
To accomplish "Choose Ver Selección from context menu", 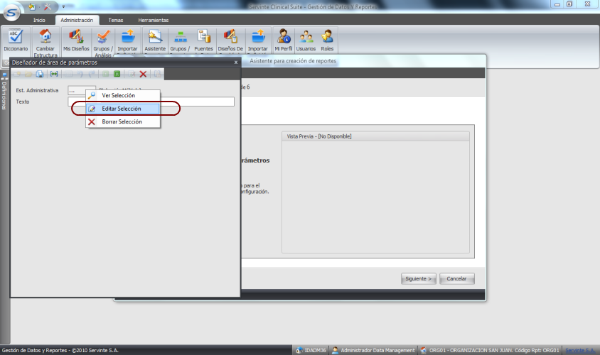I will [118, 95].
